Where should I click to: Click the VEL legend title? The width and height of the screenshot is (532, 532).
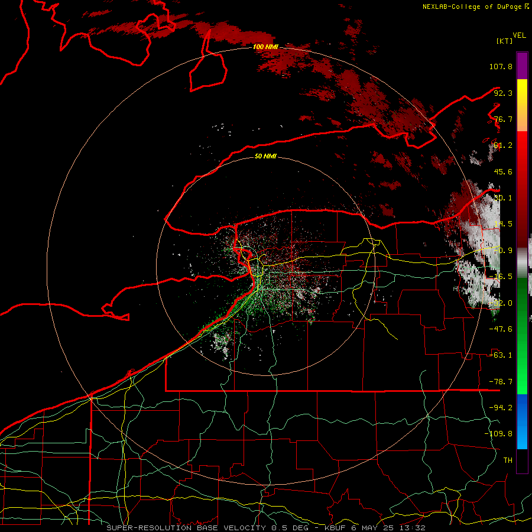tap(519, 35)
